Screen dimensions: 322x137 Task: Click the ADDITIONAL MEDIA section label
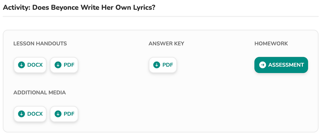[39, 92]
